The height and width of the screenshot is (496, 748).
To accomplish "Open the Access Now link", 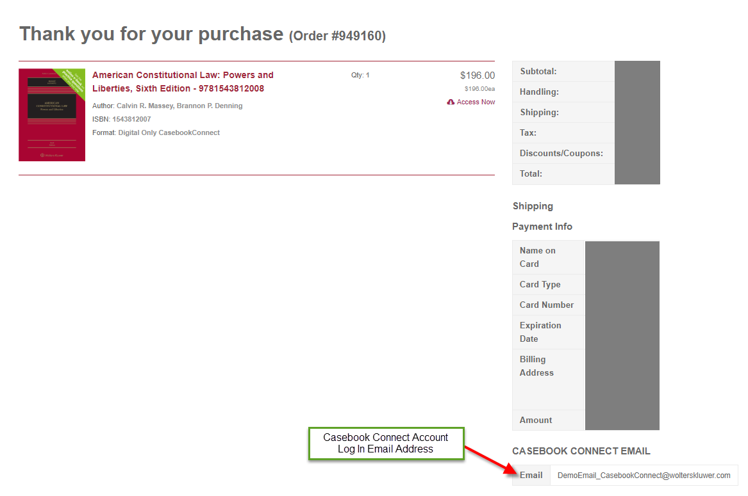I will click(476, 102).
